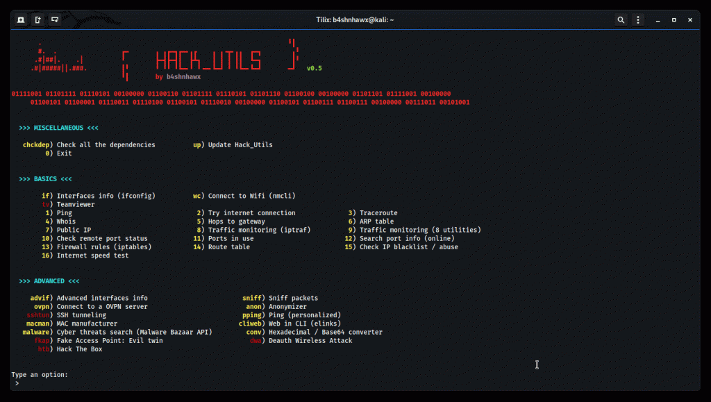Click the window title 'Tilix: b4shnhawx@kali: ~'
The height and width of the screenshot is (402, 711).
355,20
